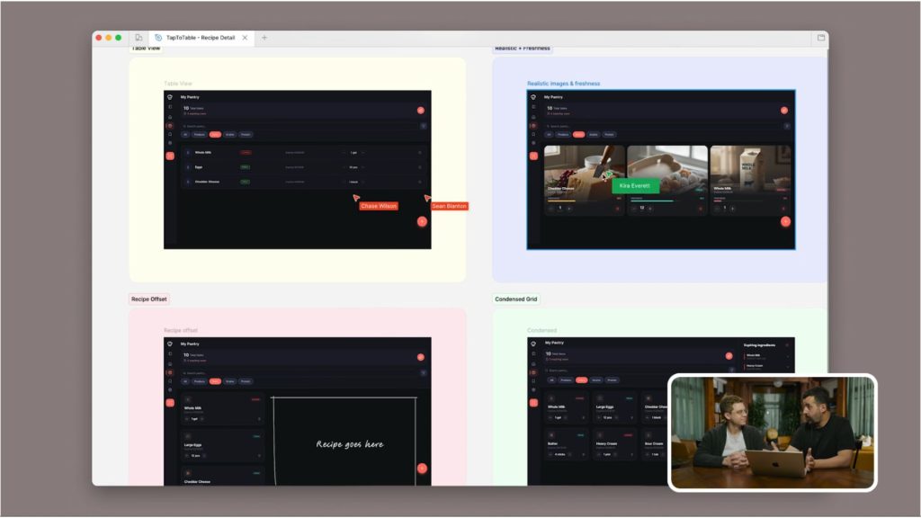The height and width of the screenshot is (518, 921).
Task: Click active pantry sidebar icon in Table View frame
Action: pos(170,126)
